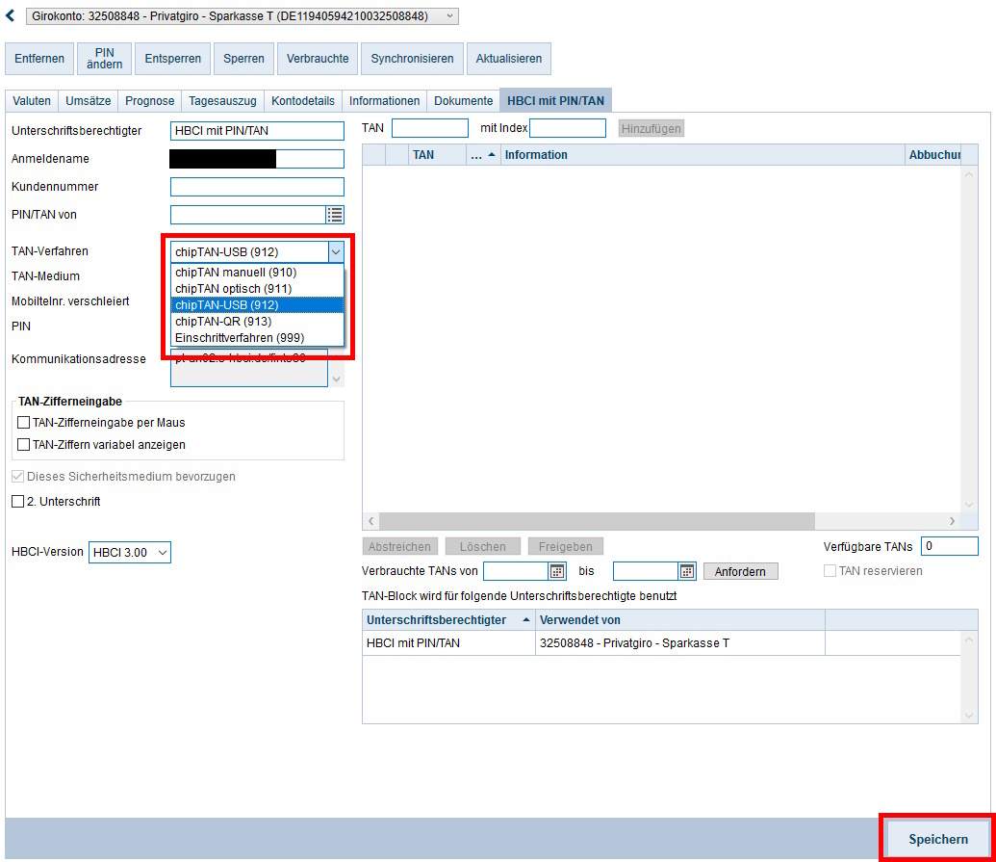This screenshot has height=862, width=996.
Task: Open calendar picker for the bis date
Action: [x=687, y=571]
